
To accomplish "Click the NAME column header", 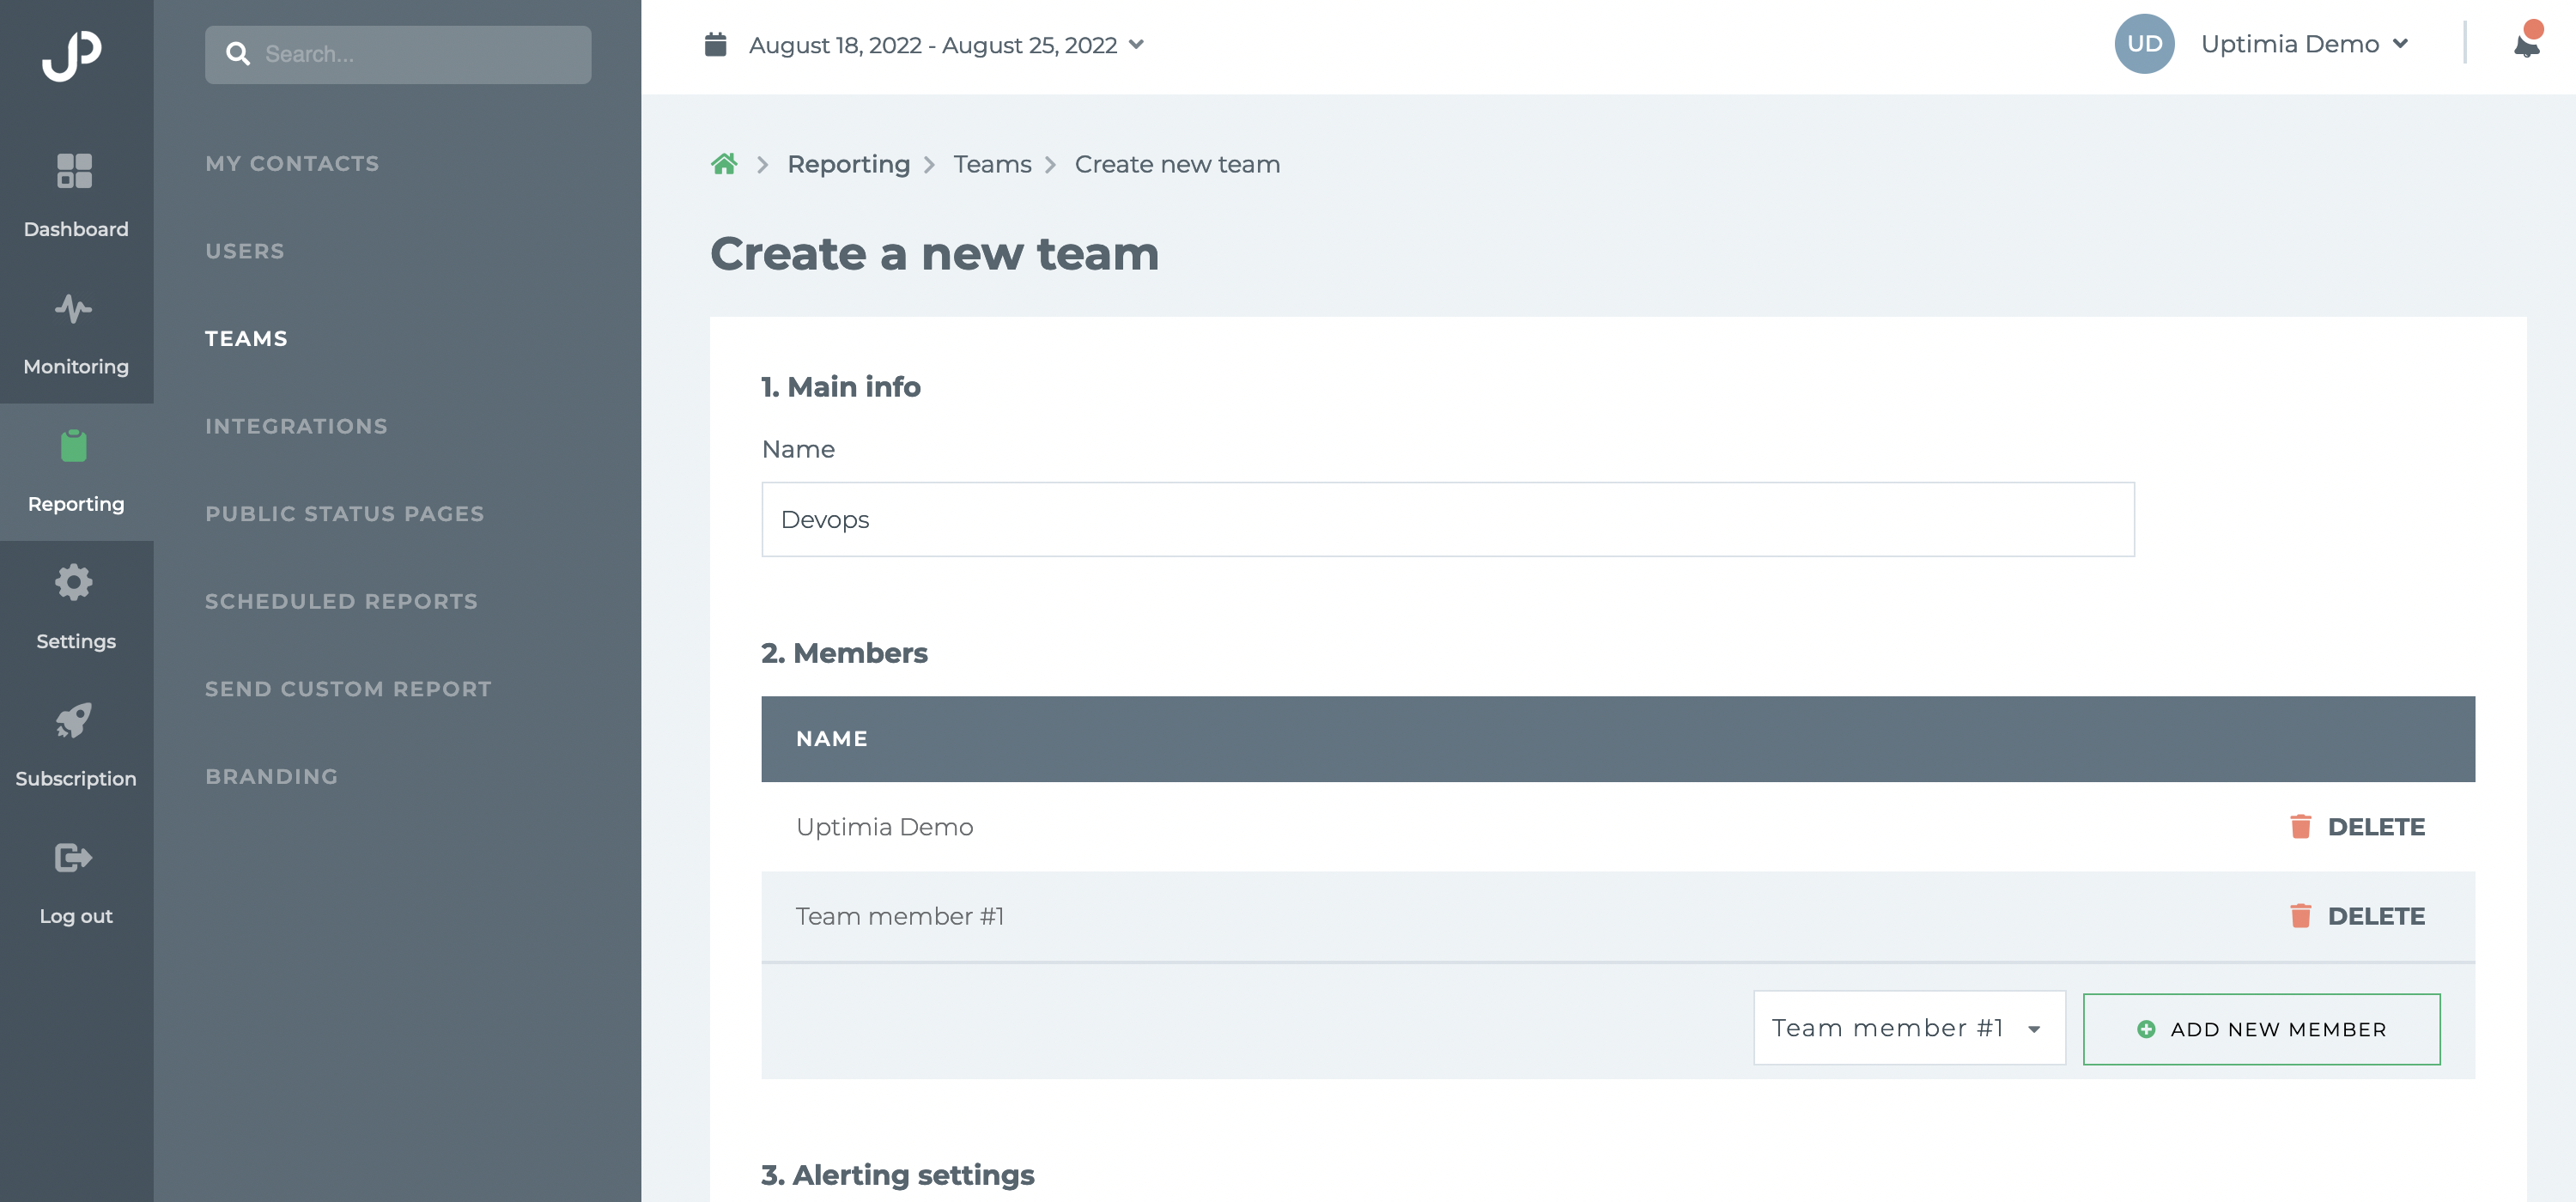I will [831, 739].
